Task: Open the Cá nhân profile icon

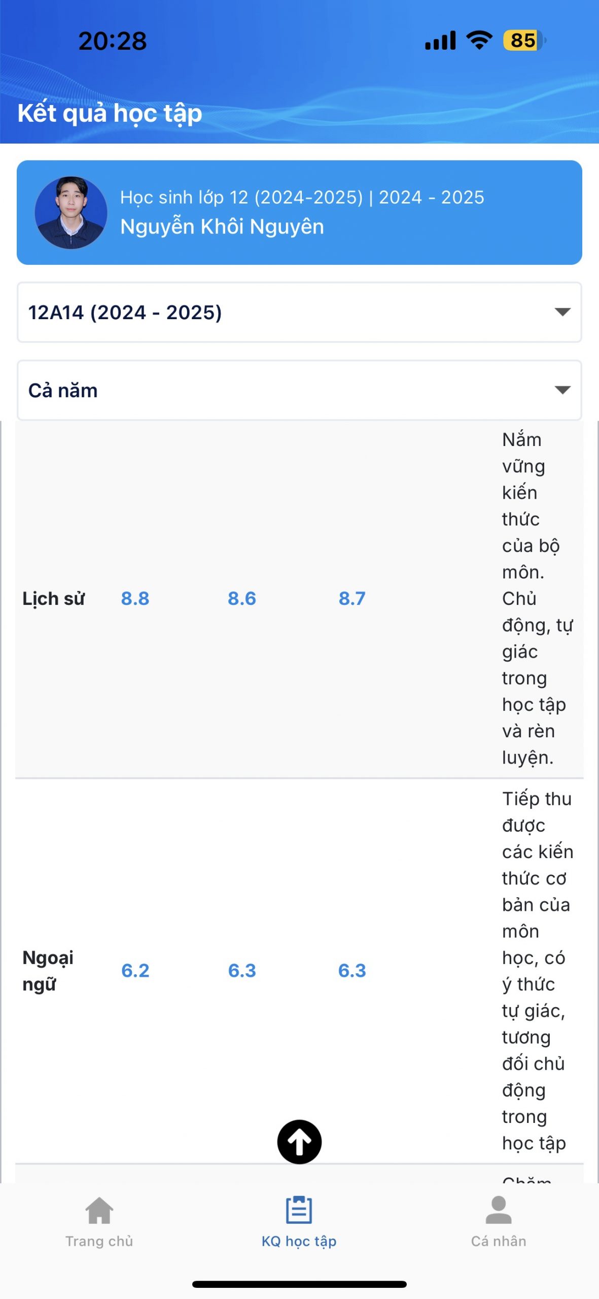Action: click(x=499, y=1210)
